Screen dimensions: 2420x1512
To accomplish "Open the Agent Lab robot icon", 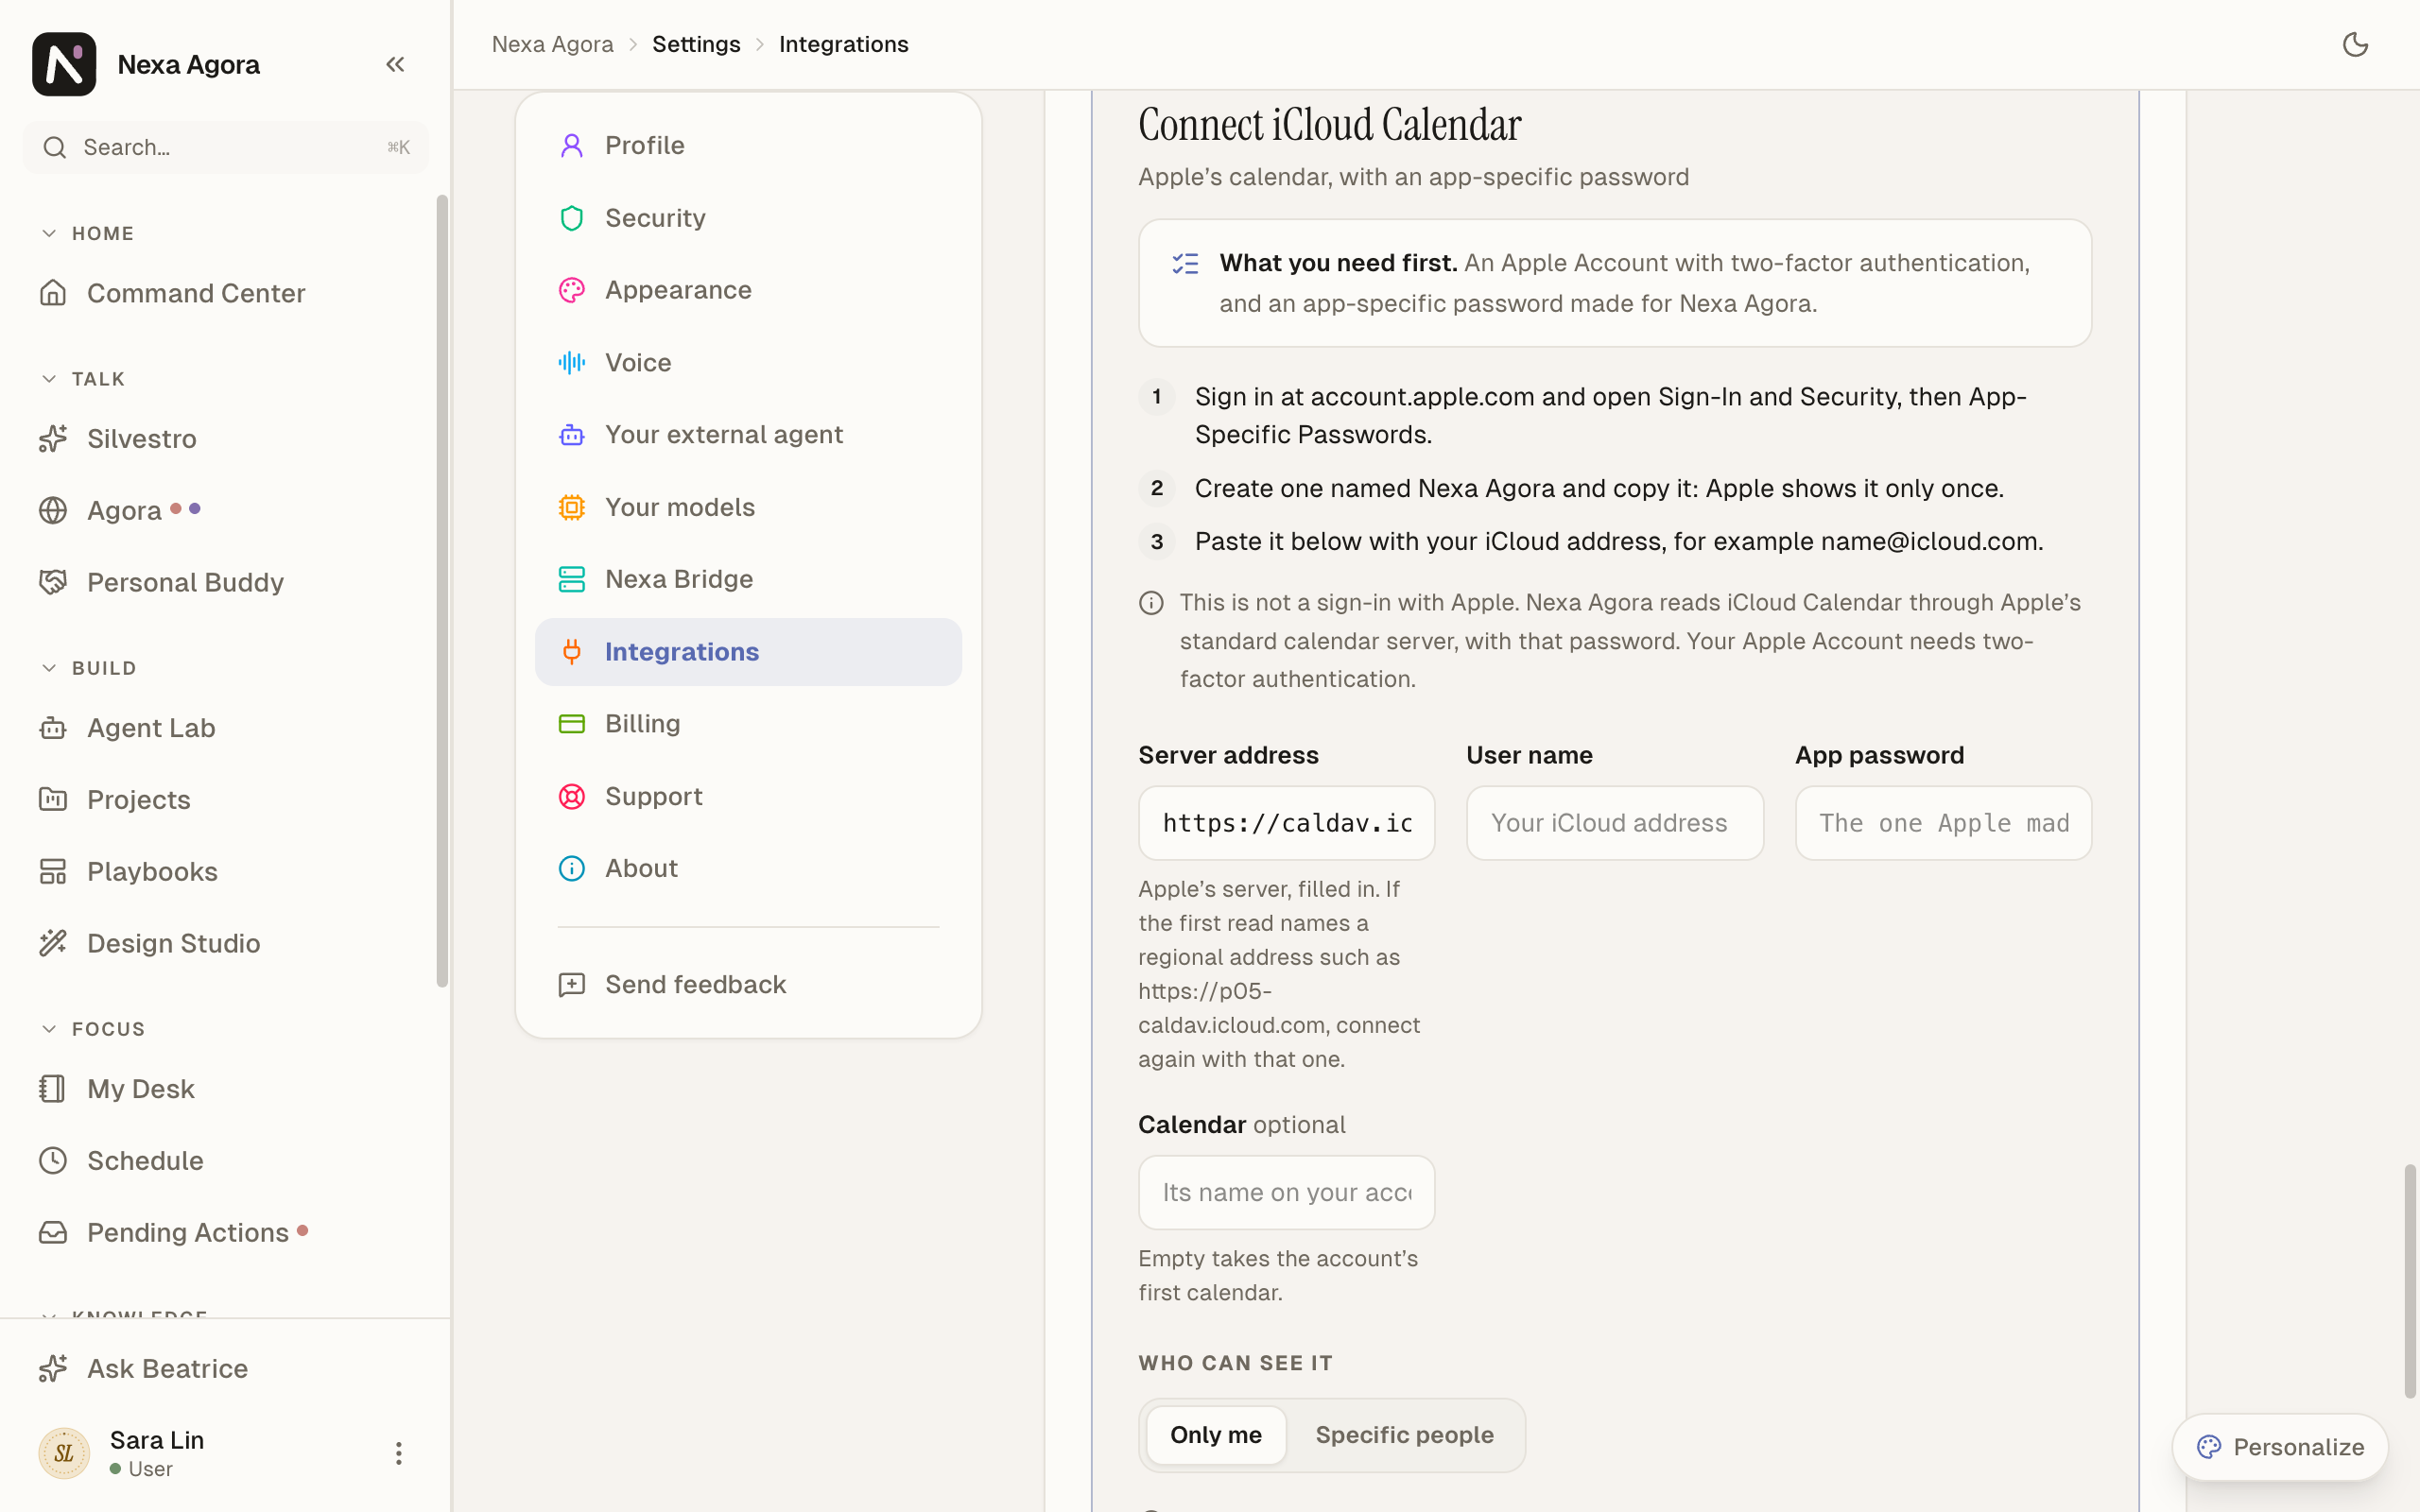I will (x=53, y=728).
